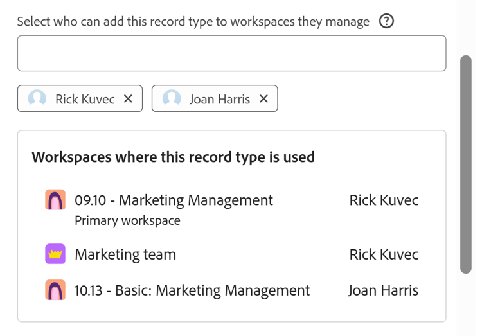Click the Rick Kuvec user tag
This screenshot has width=482, height=336.
[x=85, y=99]
